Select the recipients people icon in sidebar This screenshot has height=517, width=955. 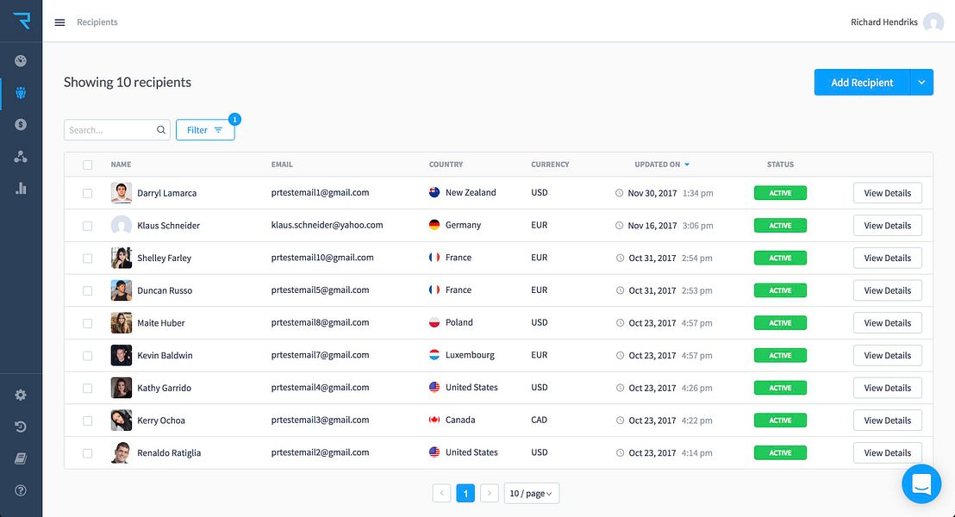coord(21,93)
